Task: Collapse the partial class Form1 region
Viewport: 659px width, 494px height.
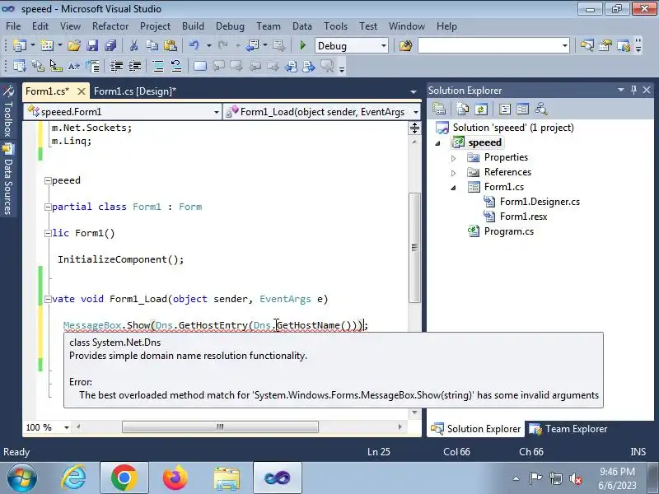Action: click(48, 207)
